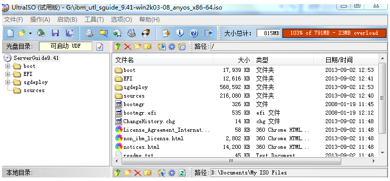Click the Mount to virtual drive icon
This screenshot has width=390, height=181.
(x=131, y=33)
